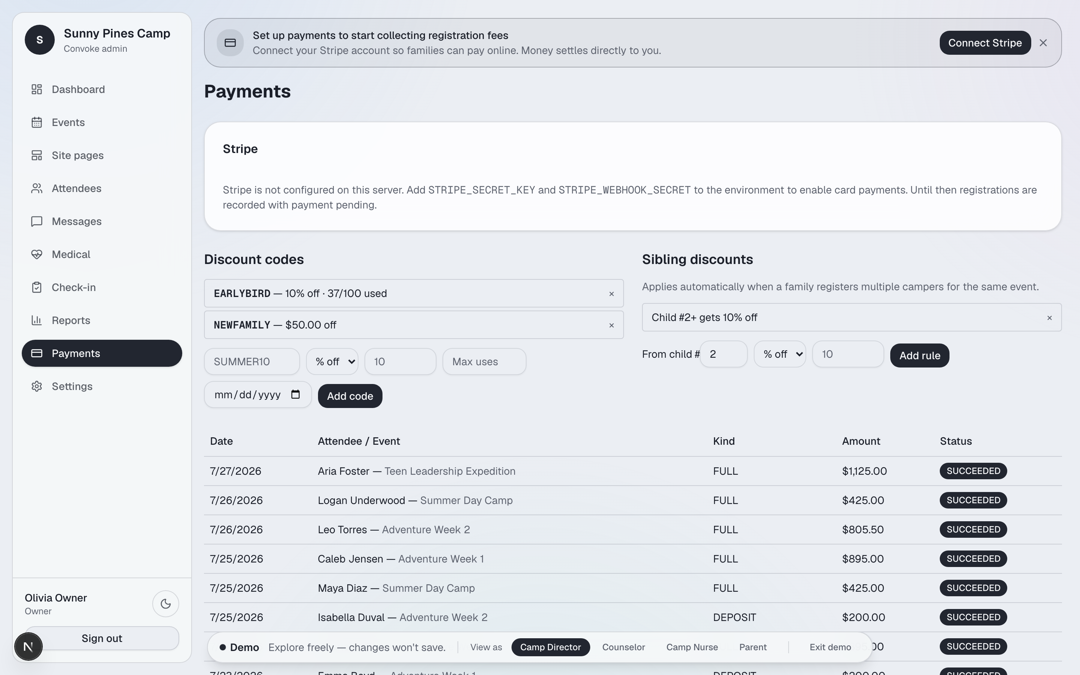Click the round N badge at bottom left
1080x675 pixels.
[28, 646]
